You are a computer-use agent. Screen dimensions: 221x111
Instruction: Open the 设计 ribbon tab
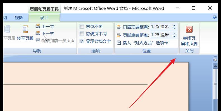point(44,18)
